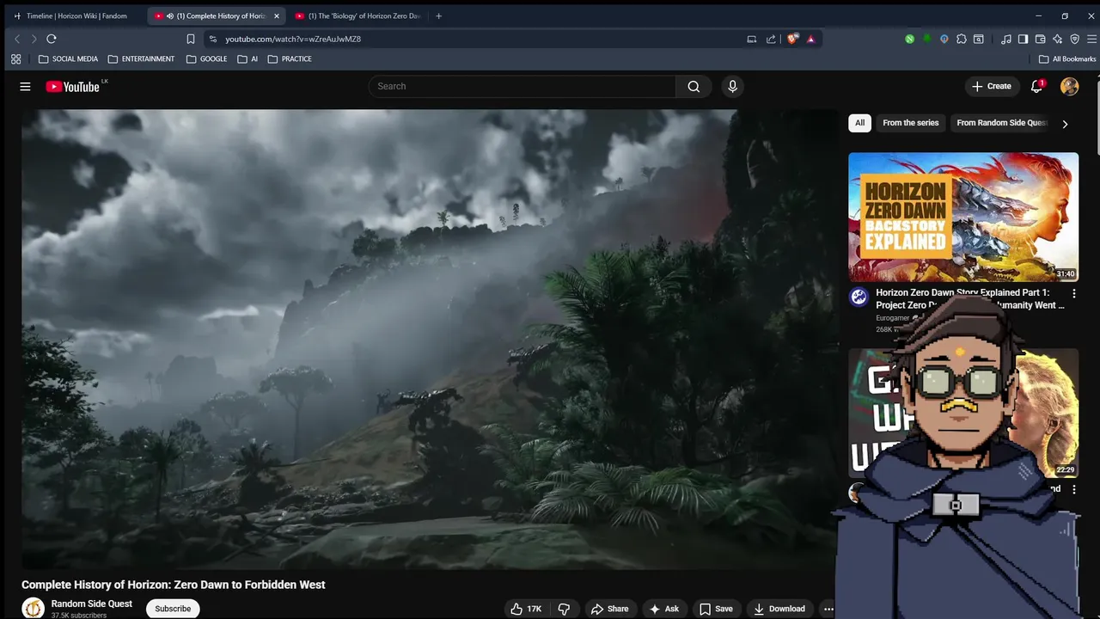Screen dimensions: 1100x619
Task: Open tab apps grid in bookmarks bar
Action: click(15, 59)
